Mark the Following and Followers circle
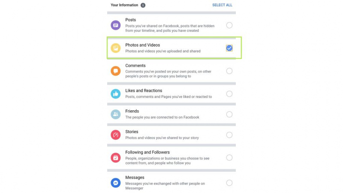The height and width of the screenshot is (193, 343). 229,157
